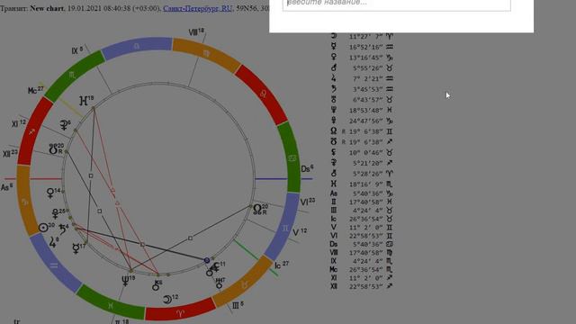576x324 pixels.
Task: Select the Jupiter symbol in the positions table
Action: click(334, 78)
